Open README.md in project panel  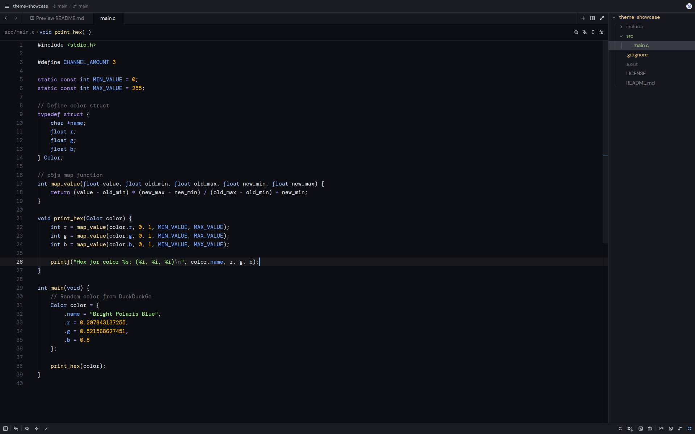pos(652,83)
